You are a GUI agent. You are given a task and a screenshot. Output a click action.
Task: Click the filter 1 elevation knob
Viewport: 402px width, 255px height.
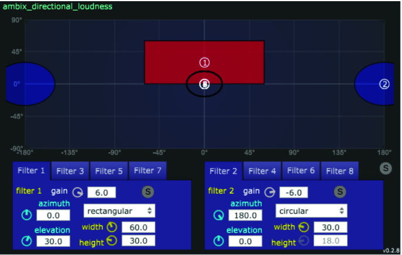(26, 240)
